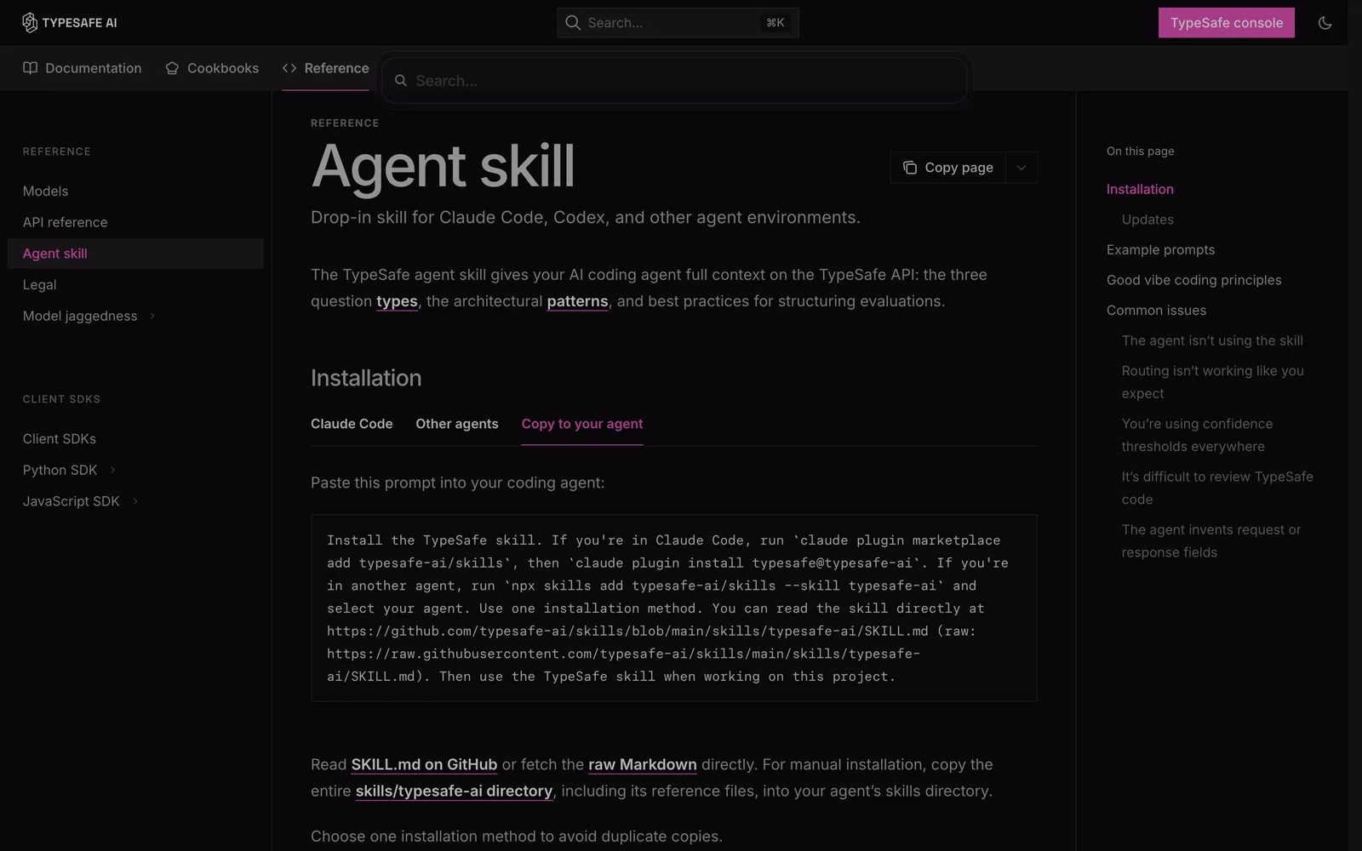The height and width of the screenshot is (851, 1362).
Task: Go to API reference in the sidebar
Action: 66,222
